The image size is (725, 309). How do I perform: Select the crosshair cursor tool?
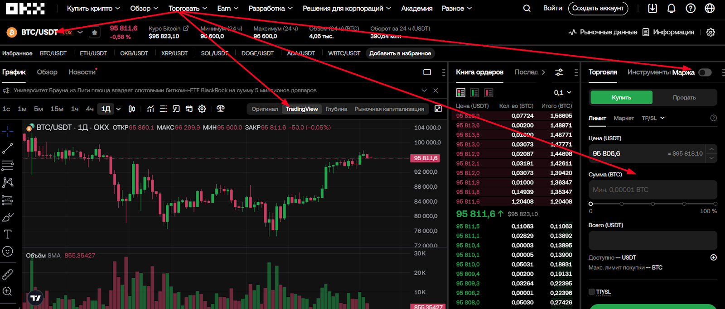click(x=8, y=132)
